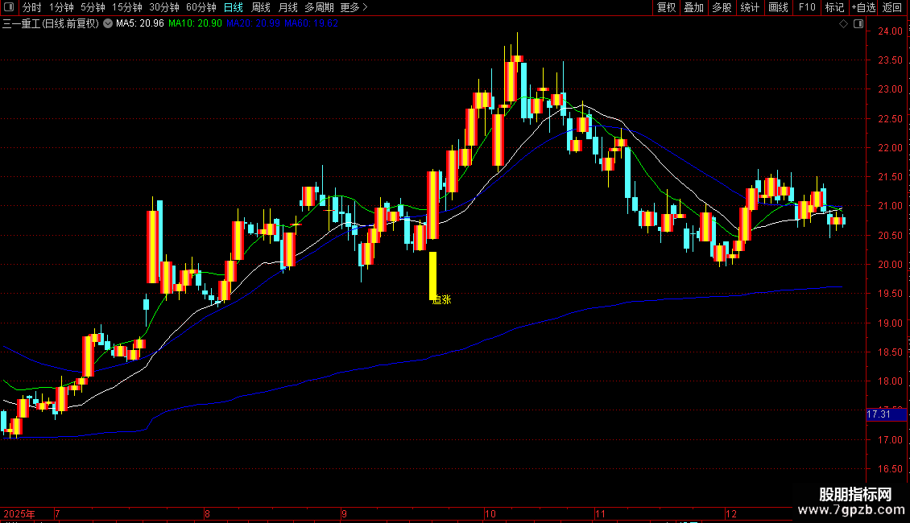Click the 2025年 label on time axis
This screenshot has height=523, width=910.
(x=19, y=513)
